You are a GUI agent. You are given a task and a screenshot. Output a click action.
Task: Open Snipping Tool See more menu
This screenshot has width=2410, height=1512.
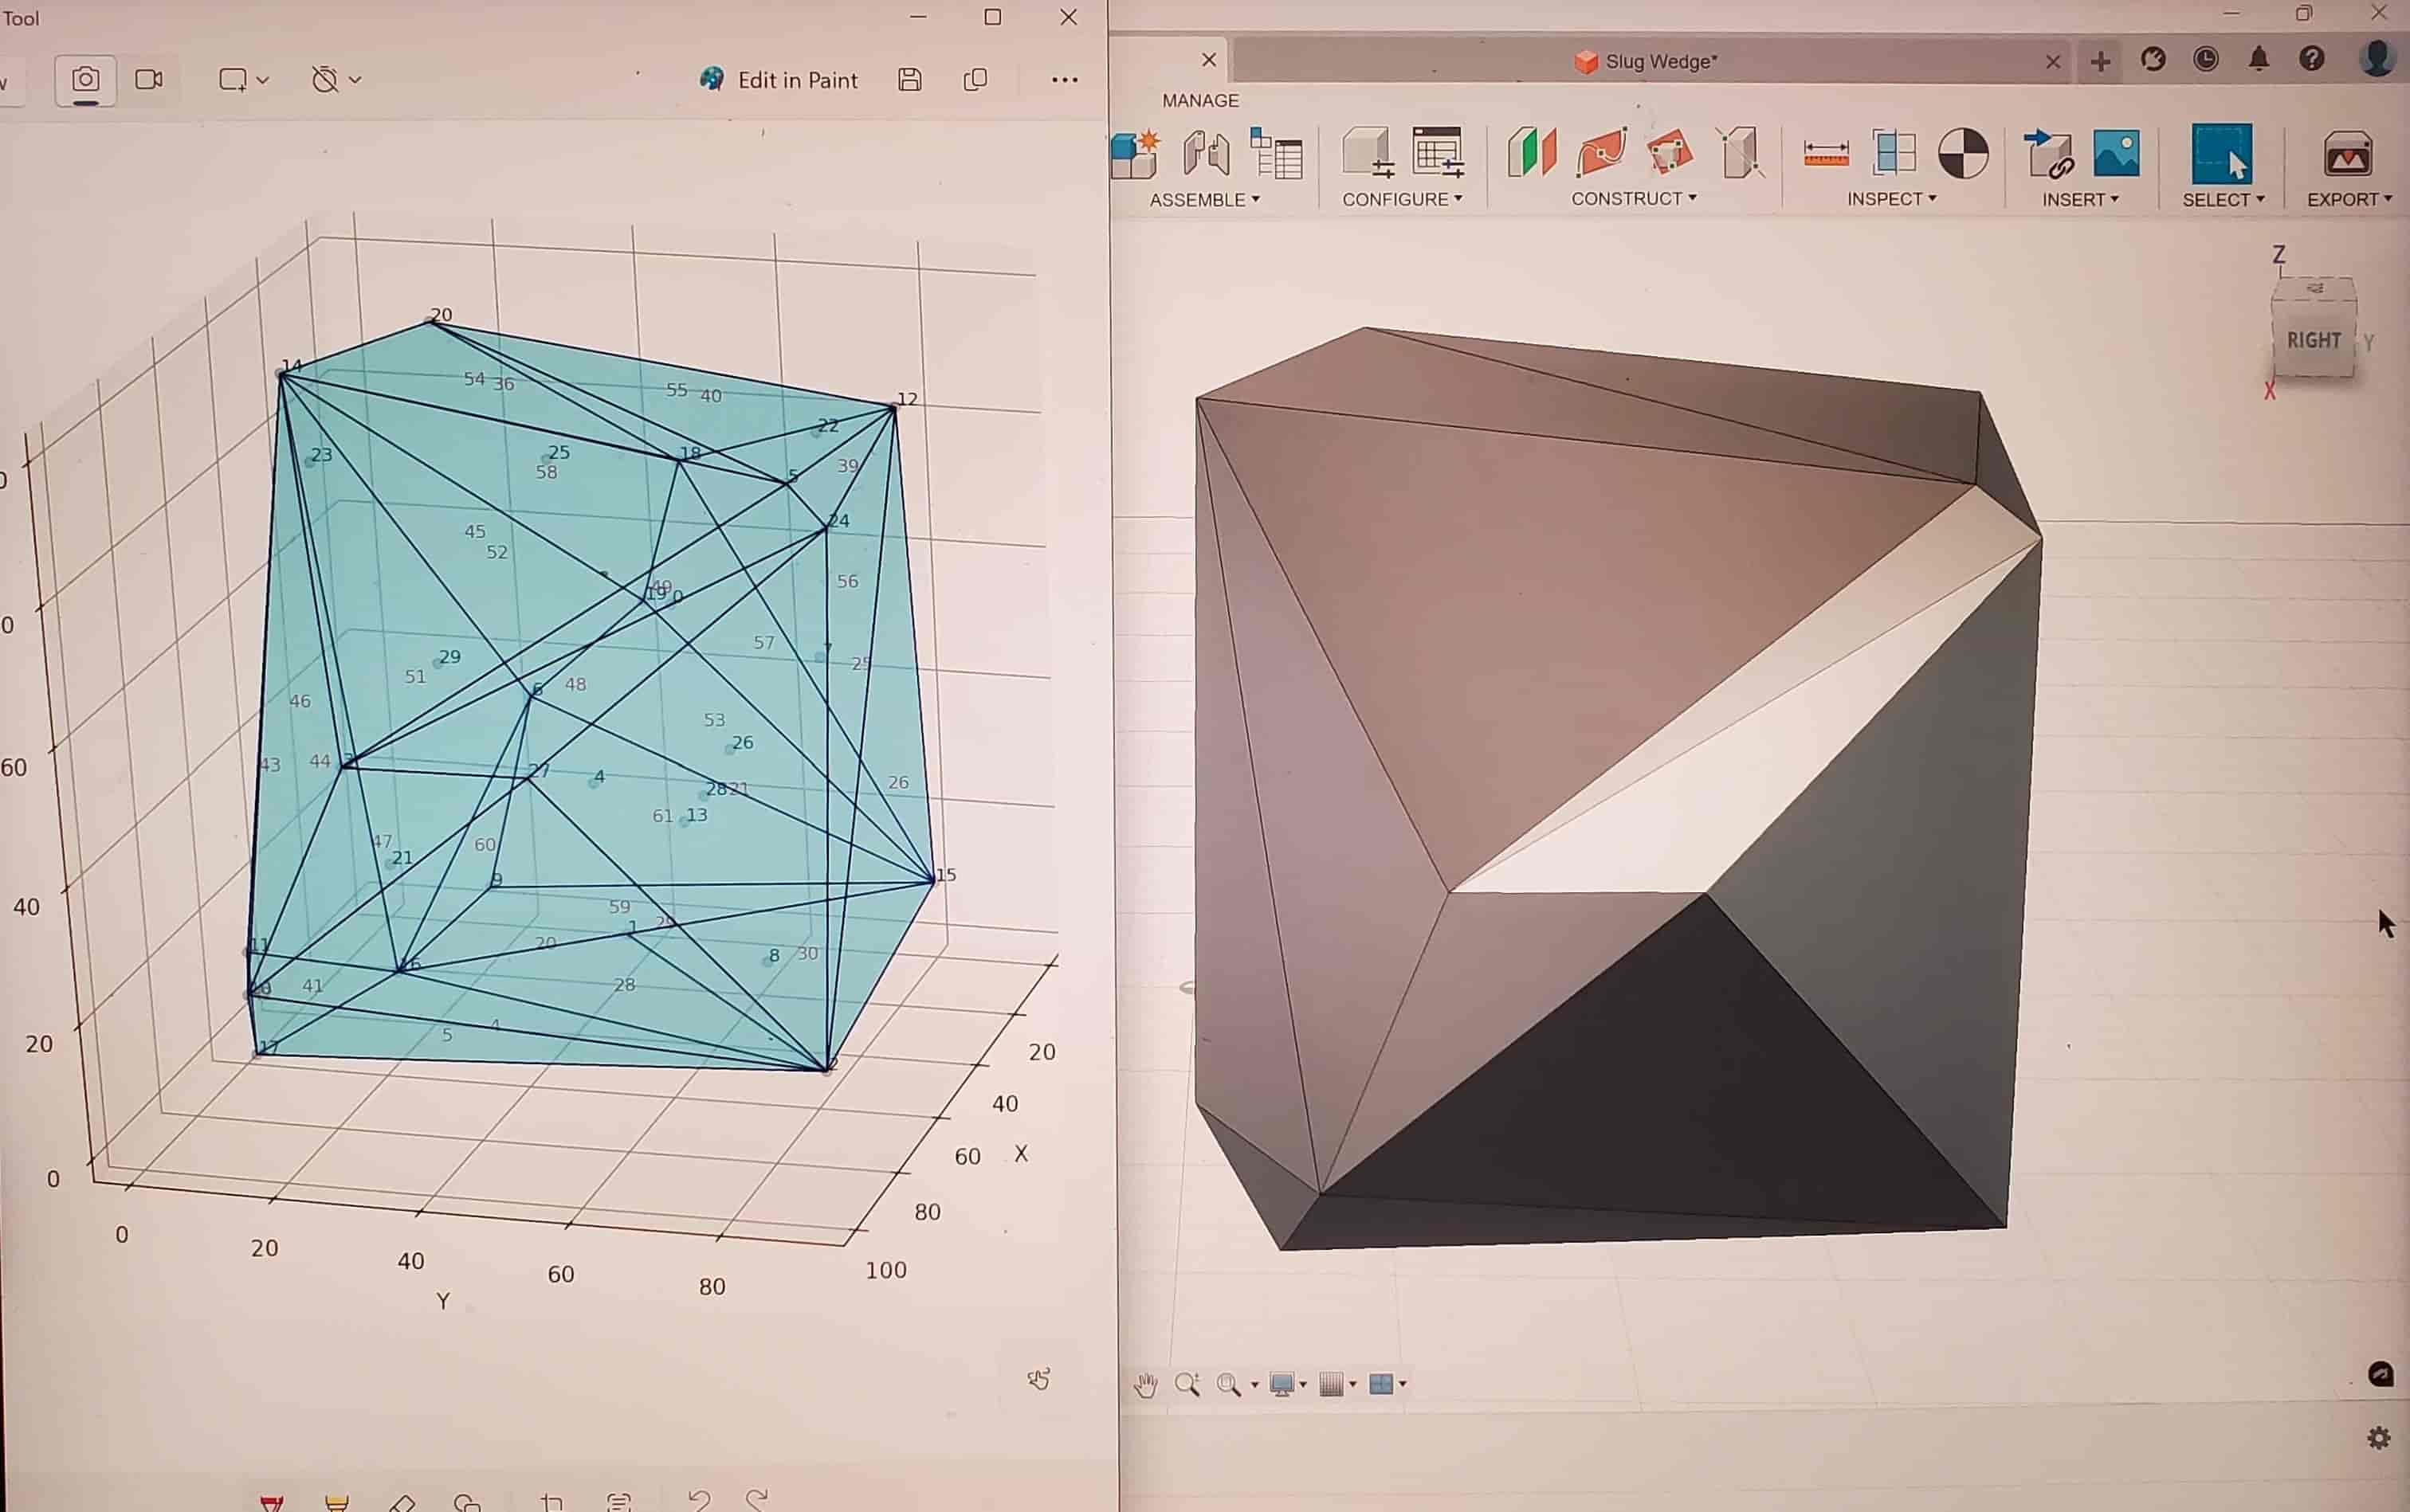pyautogui.click(x=1066, y=80)
